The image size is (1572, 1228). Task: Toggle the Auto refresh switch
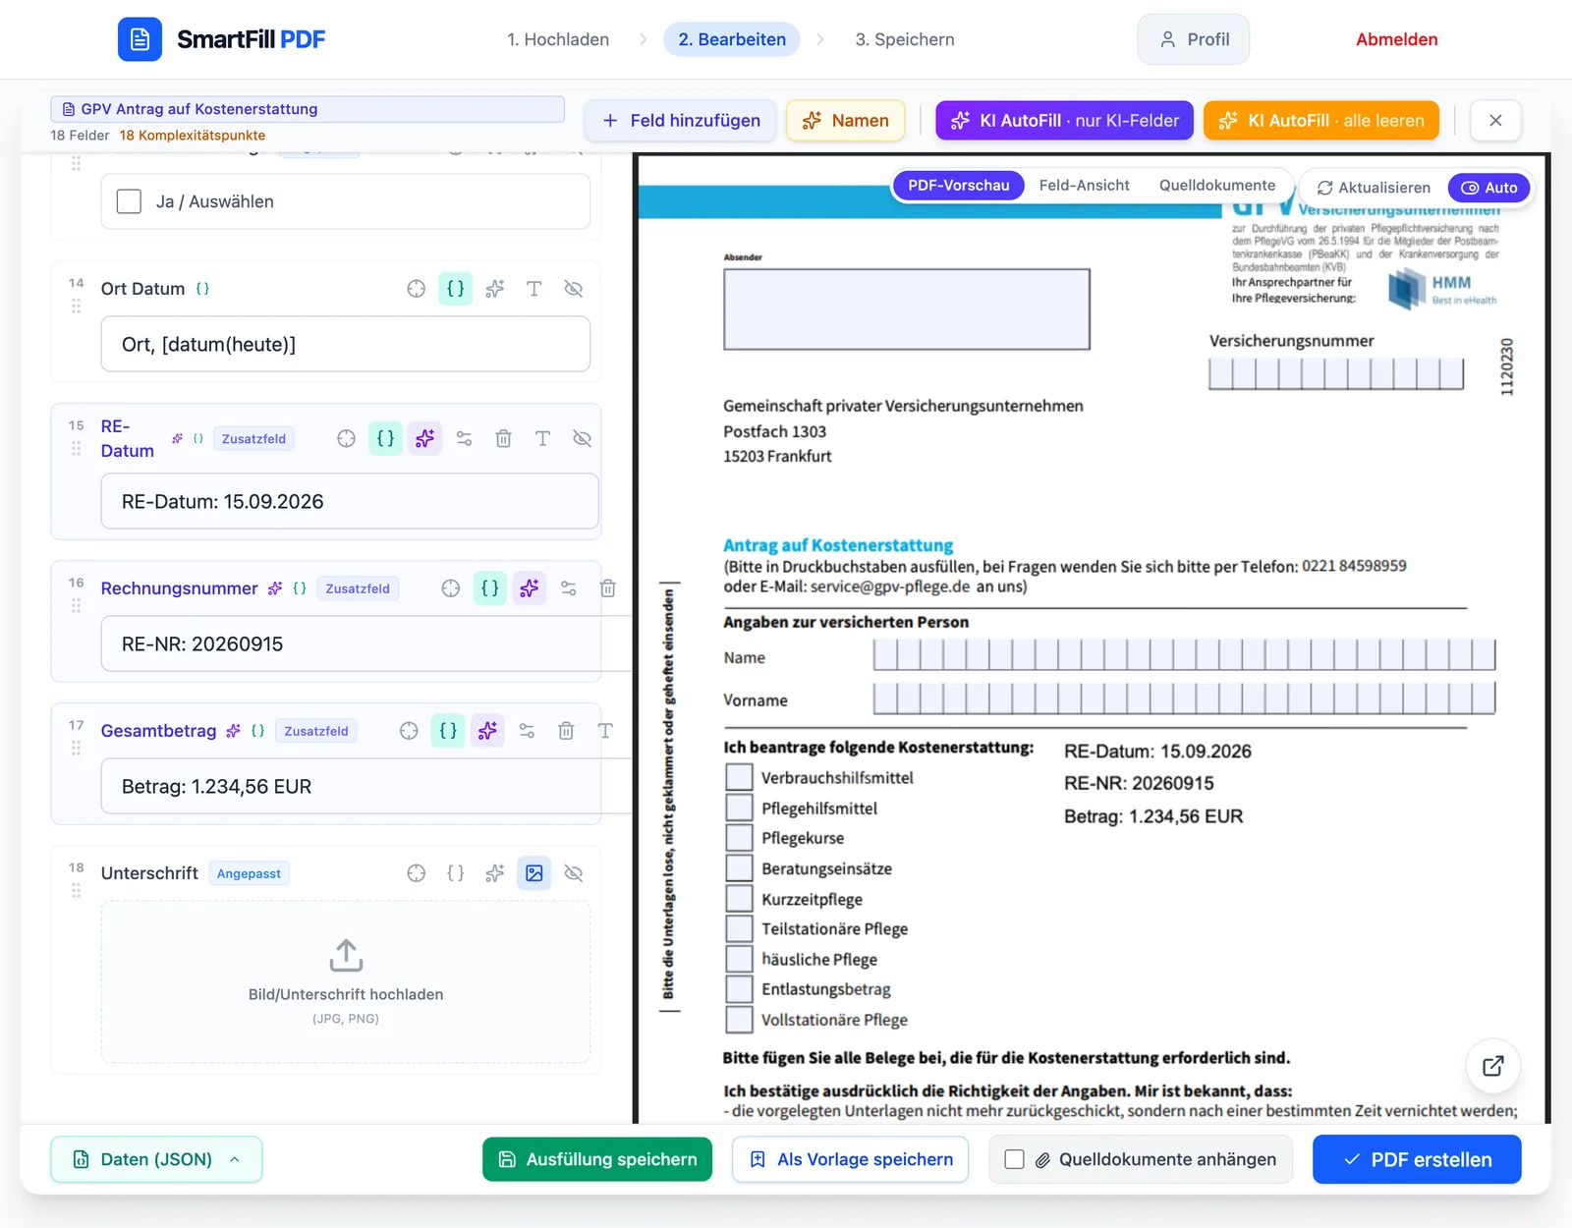tap(1489, 188)
